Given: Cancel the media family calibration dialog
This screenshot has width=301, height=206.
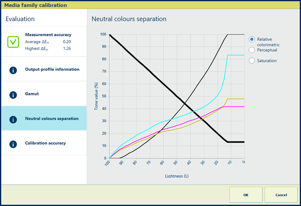Looking at the screenshot, I should (x=281, y=195).
